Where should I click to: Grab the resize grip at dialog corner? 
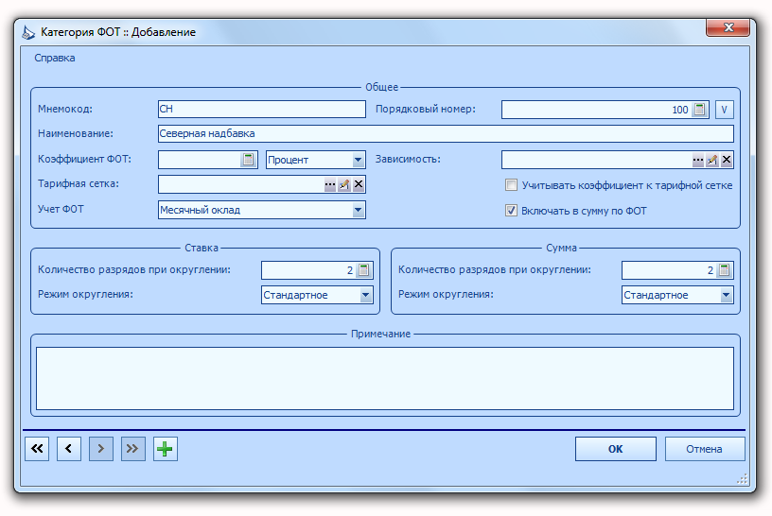click(743, 479)
